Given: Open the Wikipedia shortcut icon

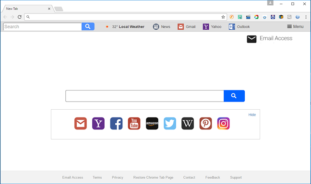Looking at the screenshot, I should point(188,124).
